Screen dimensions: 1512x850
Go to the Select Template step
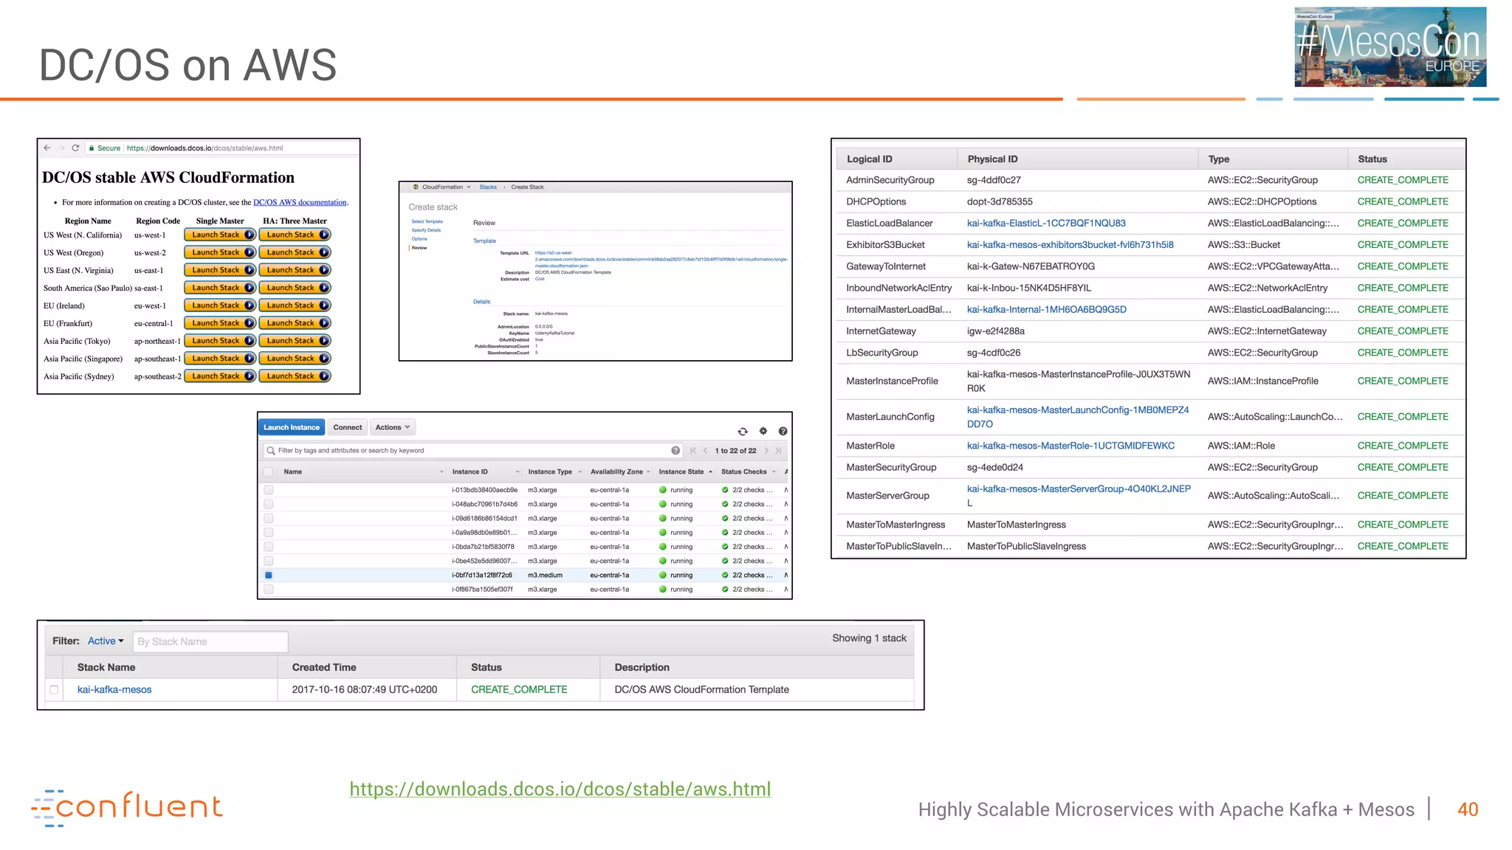pos(427,221)
